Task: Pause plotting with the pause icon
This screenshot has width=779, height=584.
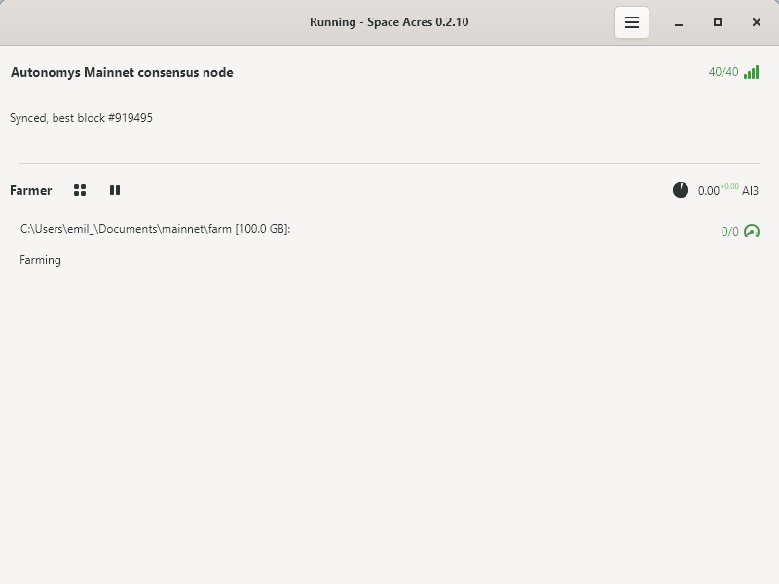Action: tap(115, 190)
